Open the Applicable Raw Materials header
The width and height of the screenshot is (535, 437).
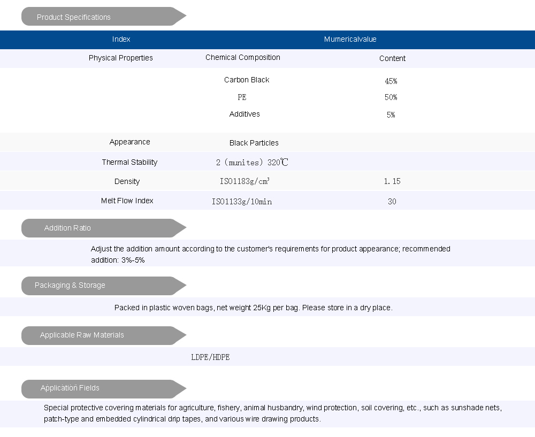click(x=82, y=335)
